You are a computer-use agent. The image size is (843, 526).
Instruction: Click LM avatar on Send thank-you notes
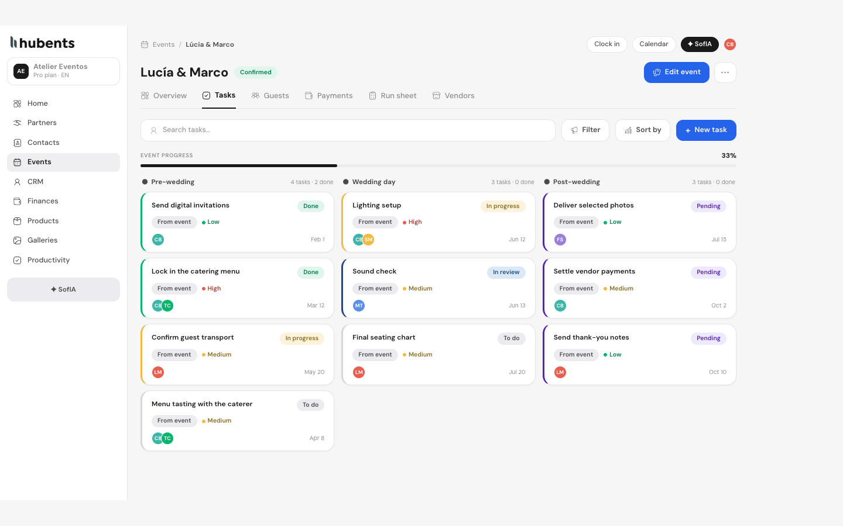[x=560, y=372]
